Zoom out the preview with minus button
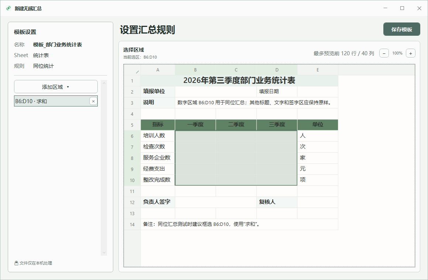The image size is (428, 280). click(384, 53)
